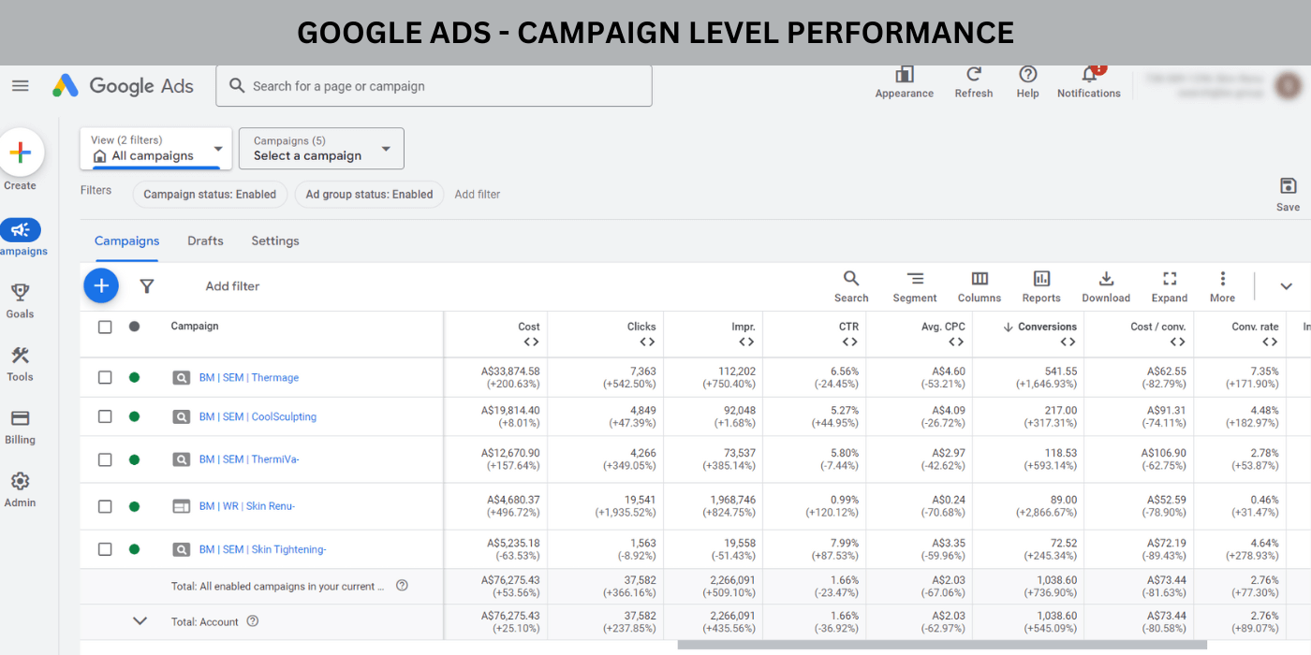1311x655 pixels.
Task: Open the Reports icon
Action: click(x=1041, y=286)
